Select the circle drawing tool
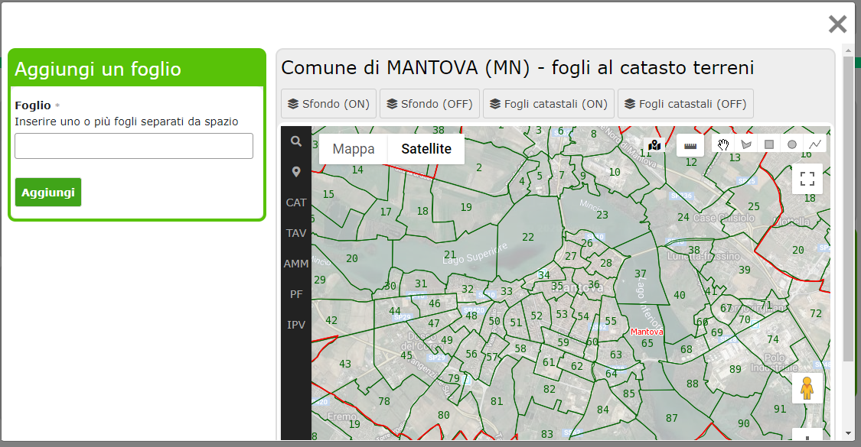Image resolution: width=861 pixels, height=447 pixels. 792,144
